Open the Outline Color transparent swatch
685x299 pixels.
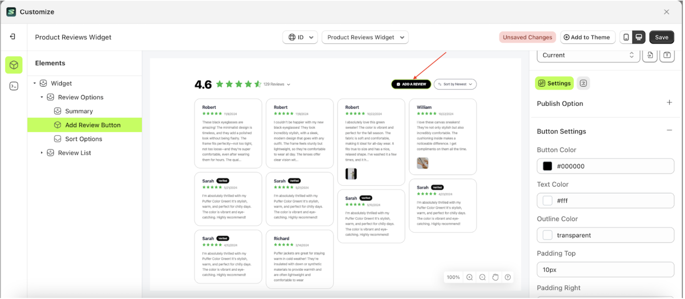(x=547, y=235)
